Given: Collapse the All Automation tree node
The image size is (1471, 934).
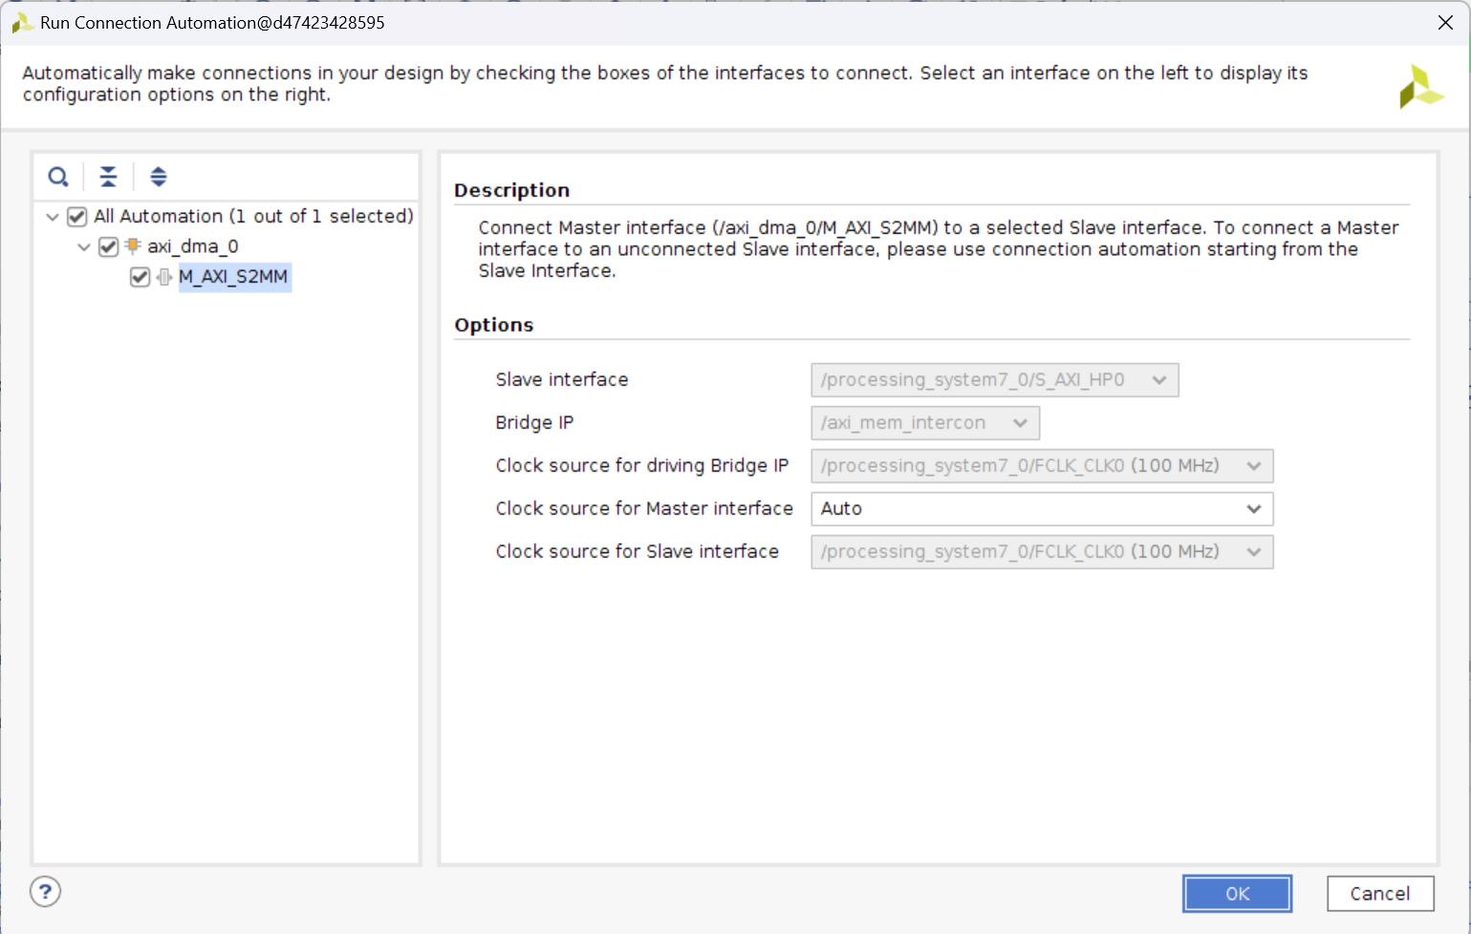Looking at the screenshot, I should 53,217.
